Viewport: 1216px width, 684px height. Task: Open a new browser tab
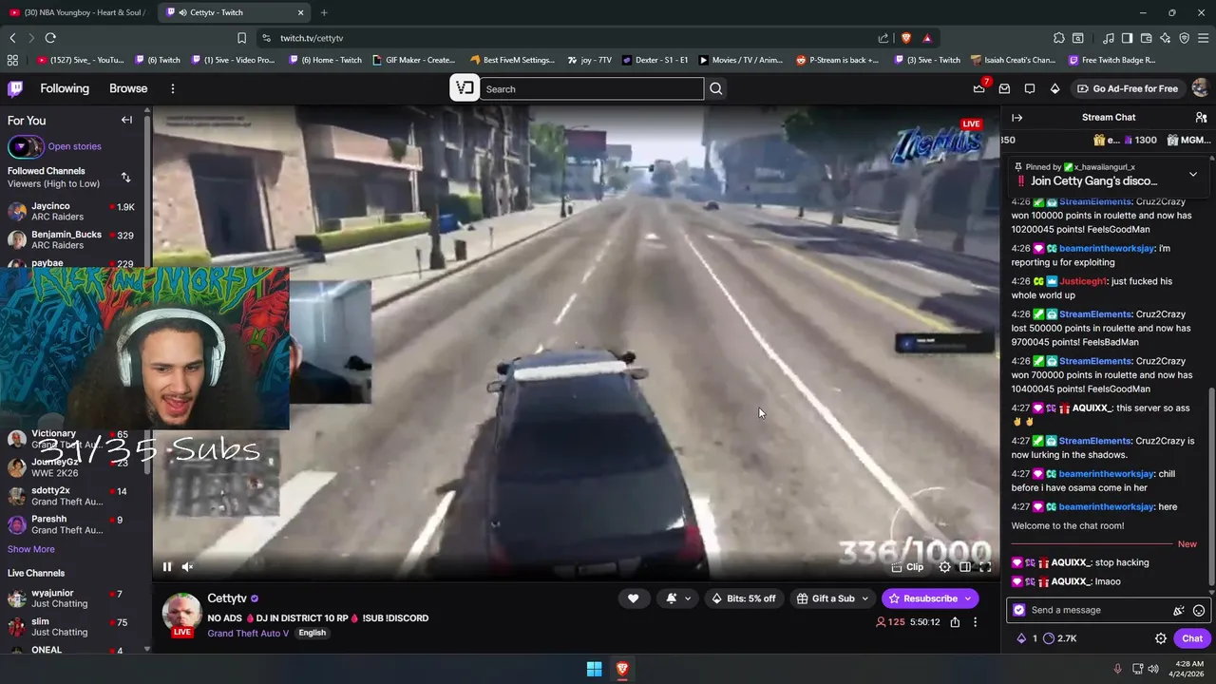coord(324,12)
